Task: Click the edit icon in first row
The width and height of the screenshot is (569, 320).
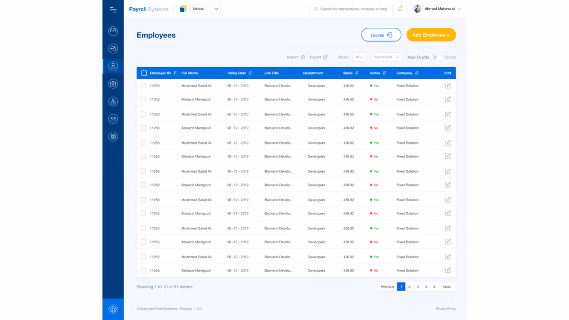Action: pyautogui.click(x=448, y=86)
